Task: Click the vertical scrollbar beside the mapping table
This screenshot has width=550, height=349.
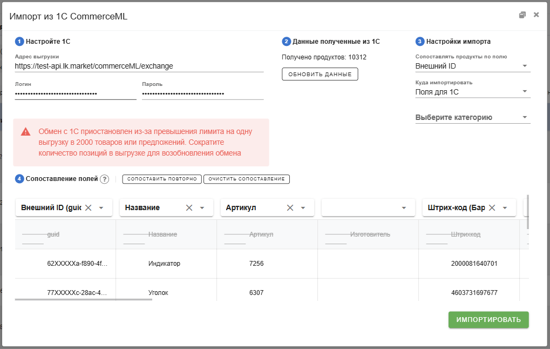Action: coord(527,212)
